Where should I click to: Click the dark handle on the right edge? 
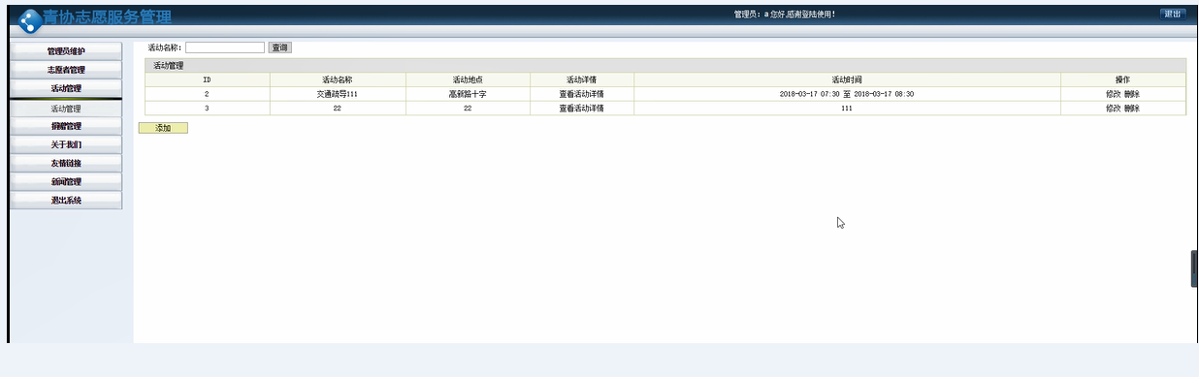click(x=1194, y=268)
